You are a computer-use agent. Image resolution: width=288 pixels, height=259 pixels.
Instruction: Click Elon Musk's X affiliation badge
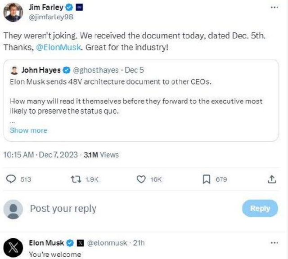[x=80, y=243]
